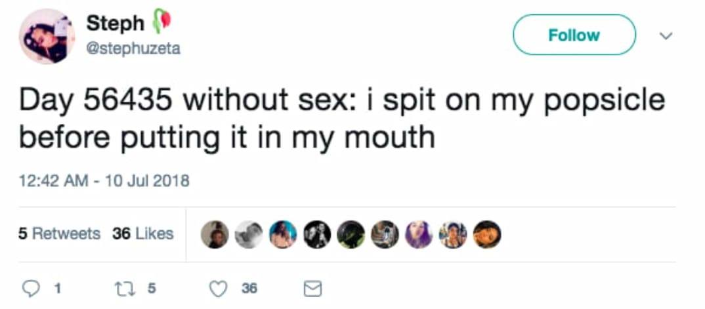
Task: Click the third liker avatar
Action: [x=283, y=234]
